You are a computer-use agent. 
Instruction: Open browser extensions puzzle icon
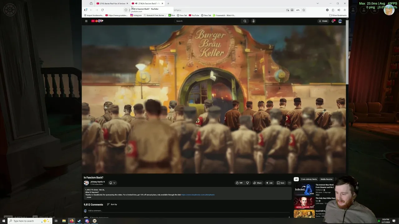(x=333, y=10)
